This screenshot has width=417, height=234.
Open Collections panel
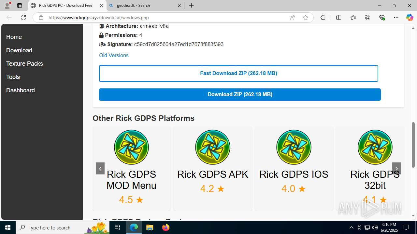pos(367,18)
